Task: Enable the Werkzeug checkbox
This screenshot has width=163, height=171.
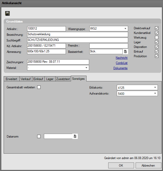Action: 157,37
